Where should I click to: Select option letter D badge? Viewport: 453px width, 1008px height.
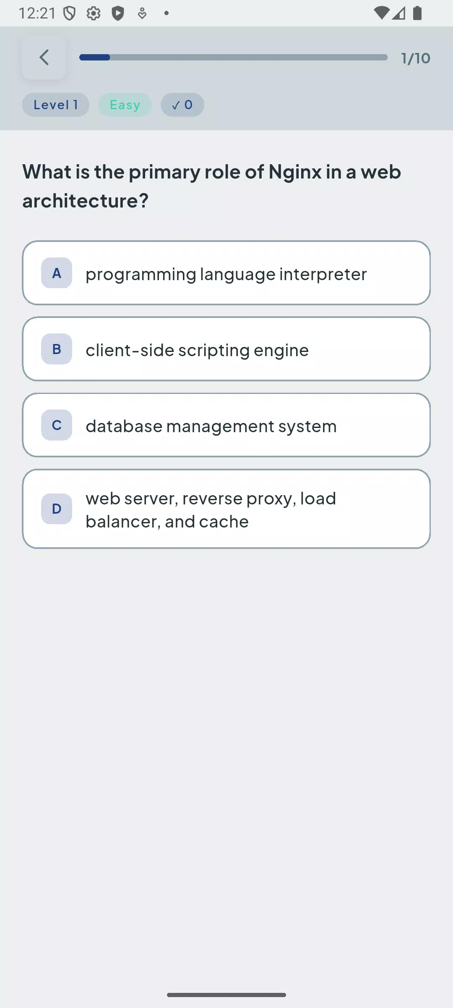tap(57, 509)
